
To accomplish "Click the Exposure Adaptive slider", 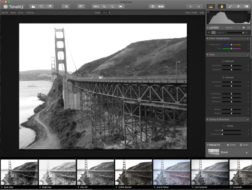I will pos(232,70).
